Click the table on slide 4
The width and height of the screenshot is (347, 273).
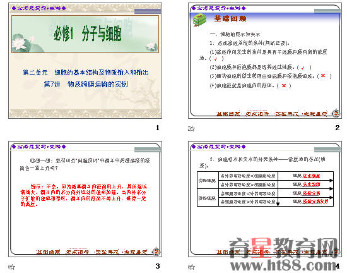pyautogui.click(x=265, y=189)
